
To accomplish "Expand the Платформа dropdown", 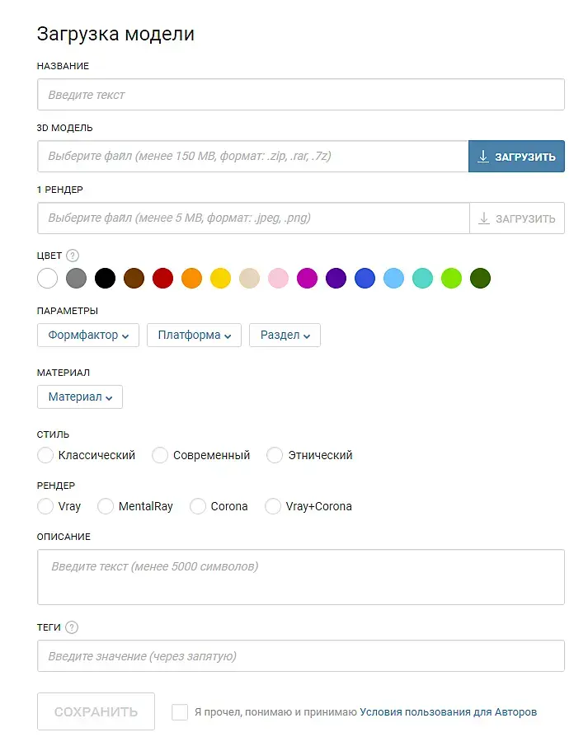I will click(x=194, y=336).
